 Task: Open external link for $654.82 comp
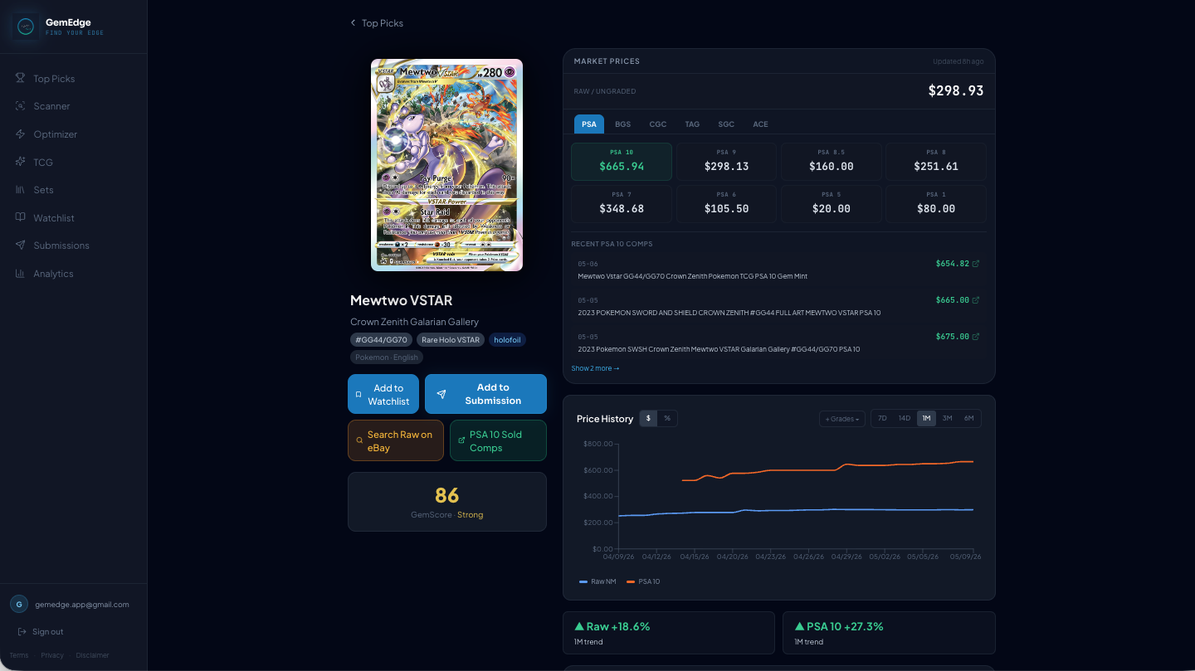[x=975, y=264]
